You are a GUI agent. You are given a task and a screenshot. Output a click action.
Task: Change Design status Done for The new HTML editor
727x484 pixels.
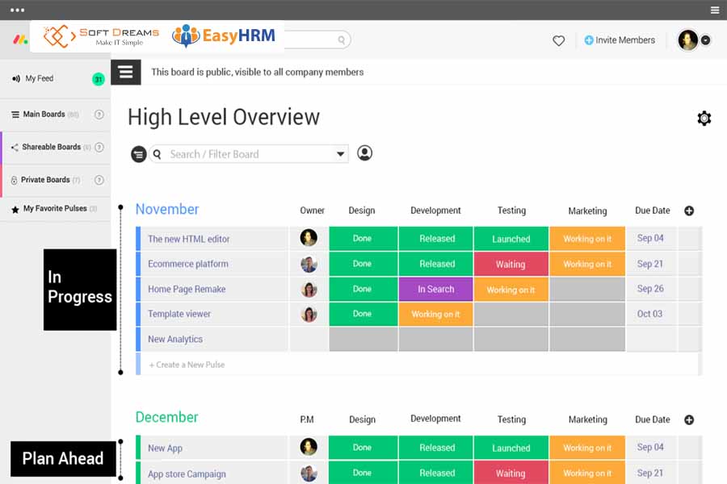[x=363, y=239]
